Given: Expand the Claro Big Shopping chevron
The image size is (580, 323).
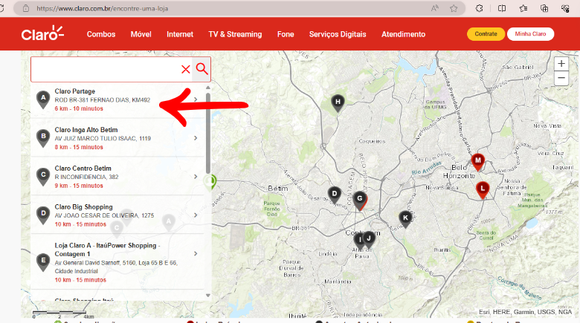Looking at the screenshot, I should [196, 215].
